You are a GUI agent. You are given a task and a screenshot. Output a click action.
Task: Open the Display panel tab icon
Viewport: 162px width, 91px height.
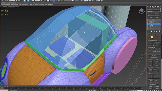pyautogui.click(x=158, y=7)
